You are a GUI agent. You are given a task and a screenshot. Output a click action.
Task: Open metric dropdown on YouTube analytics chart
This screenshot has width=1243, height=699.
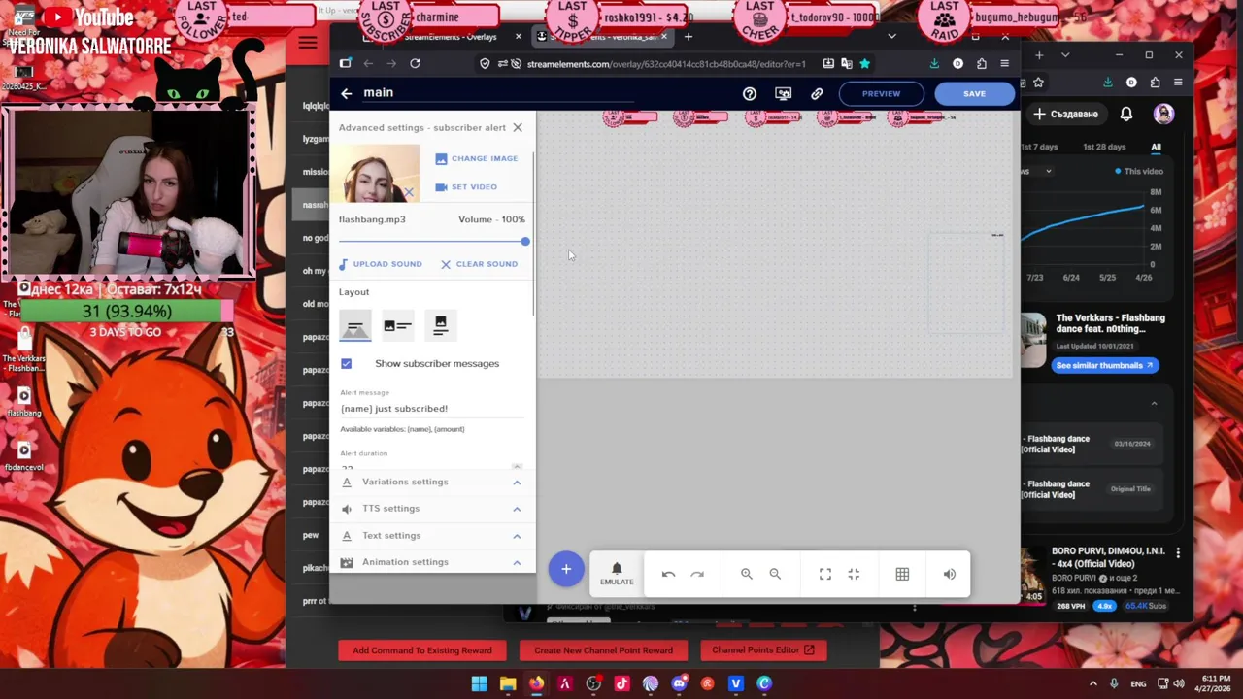[x=1049, y=171]
